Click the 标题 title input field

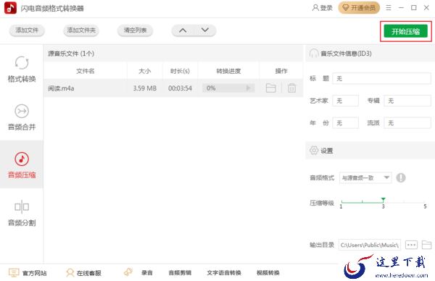[x=381, y=78]
